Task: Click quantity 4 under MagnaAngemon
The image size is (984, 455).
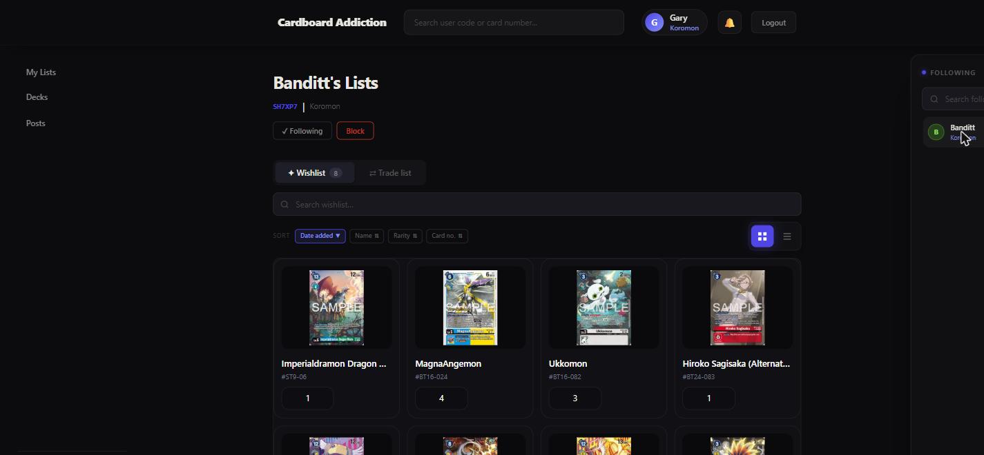Action: (x=441, y=398)
